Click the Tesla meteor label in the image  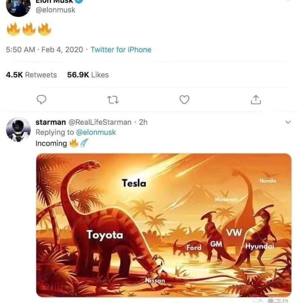click(x=134, y=183)
